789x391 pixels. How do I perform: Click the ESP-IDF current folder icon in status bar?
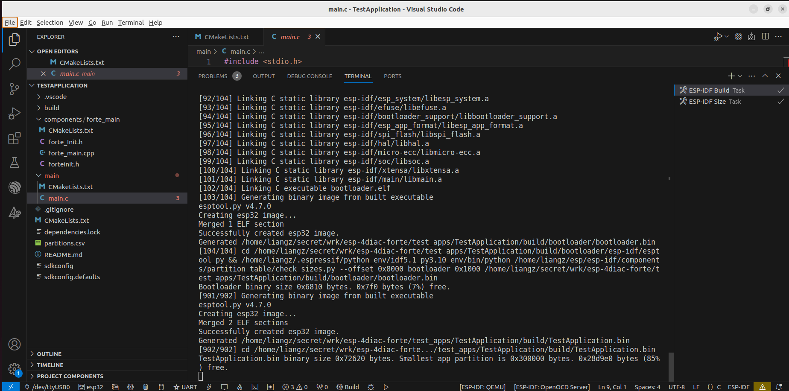[115, 387]
